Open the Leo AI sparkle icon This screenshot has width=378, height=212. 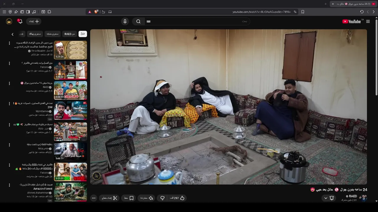16,12
